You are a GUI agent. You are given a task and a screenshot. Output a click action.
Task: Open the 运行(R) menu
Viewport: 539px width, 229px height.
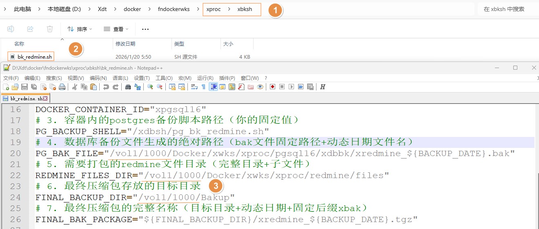(x=205, y=78)
